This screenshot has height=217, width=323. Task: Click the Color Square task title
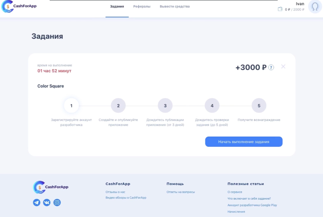click(51, 86)
